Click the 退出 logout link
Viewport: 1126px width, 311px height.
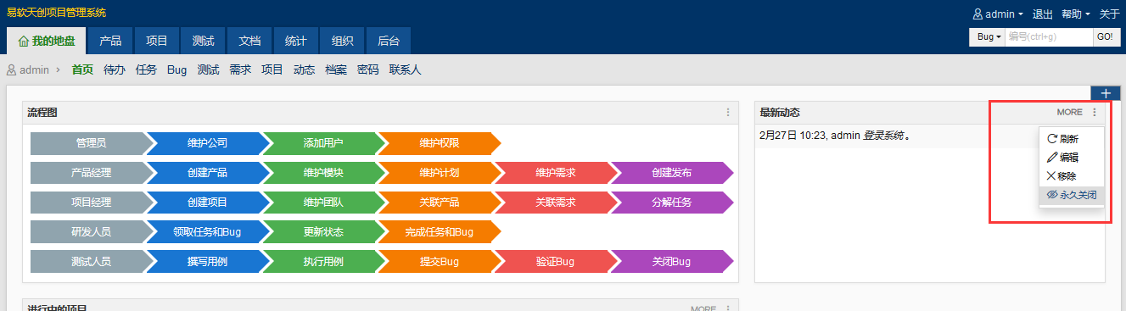point(1043,14)
